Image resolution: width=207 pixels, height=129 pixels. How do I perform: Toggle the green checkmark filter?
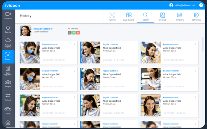pyautogui.click(x=74, y=33)
